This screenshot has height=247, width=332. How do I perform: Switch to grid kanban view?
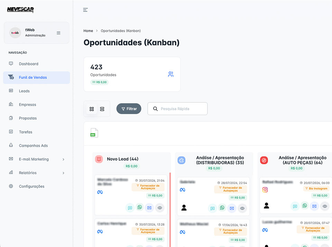point(92,109)
